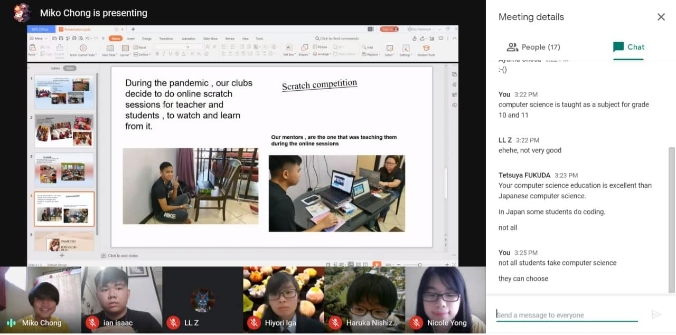Select slide 2 thumbnail
Viewport: 676px width, 335px height.
(64, 131)
